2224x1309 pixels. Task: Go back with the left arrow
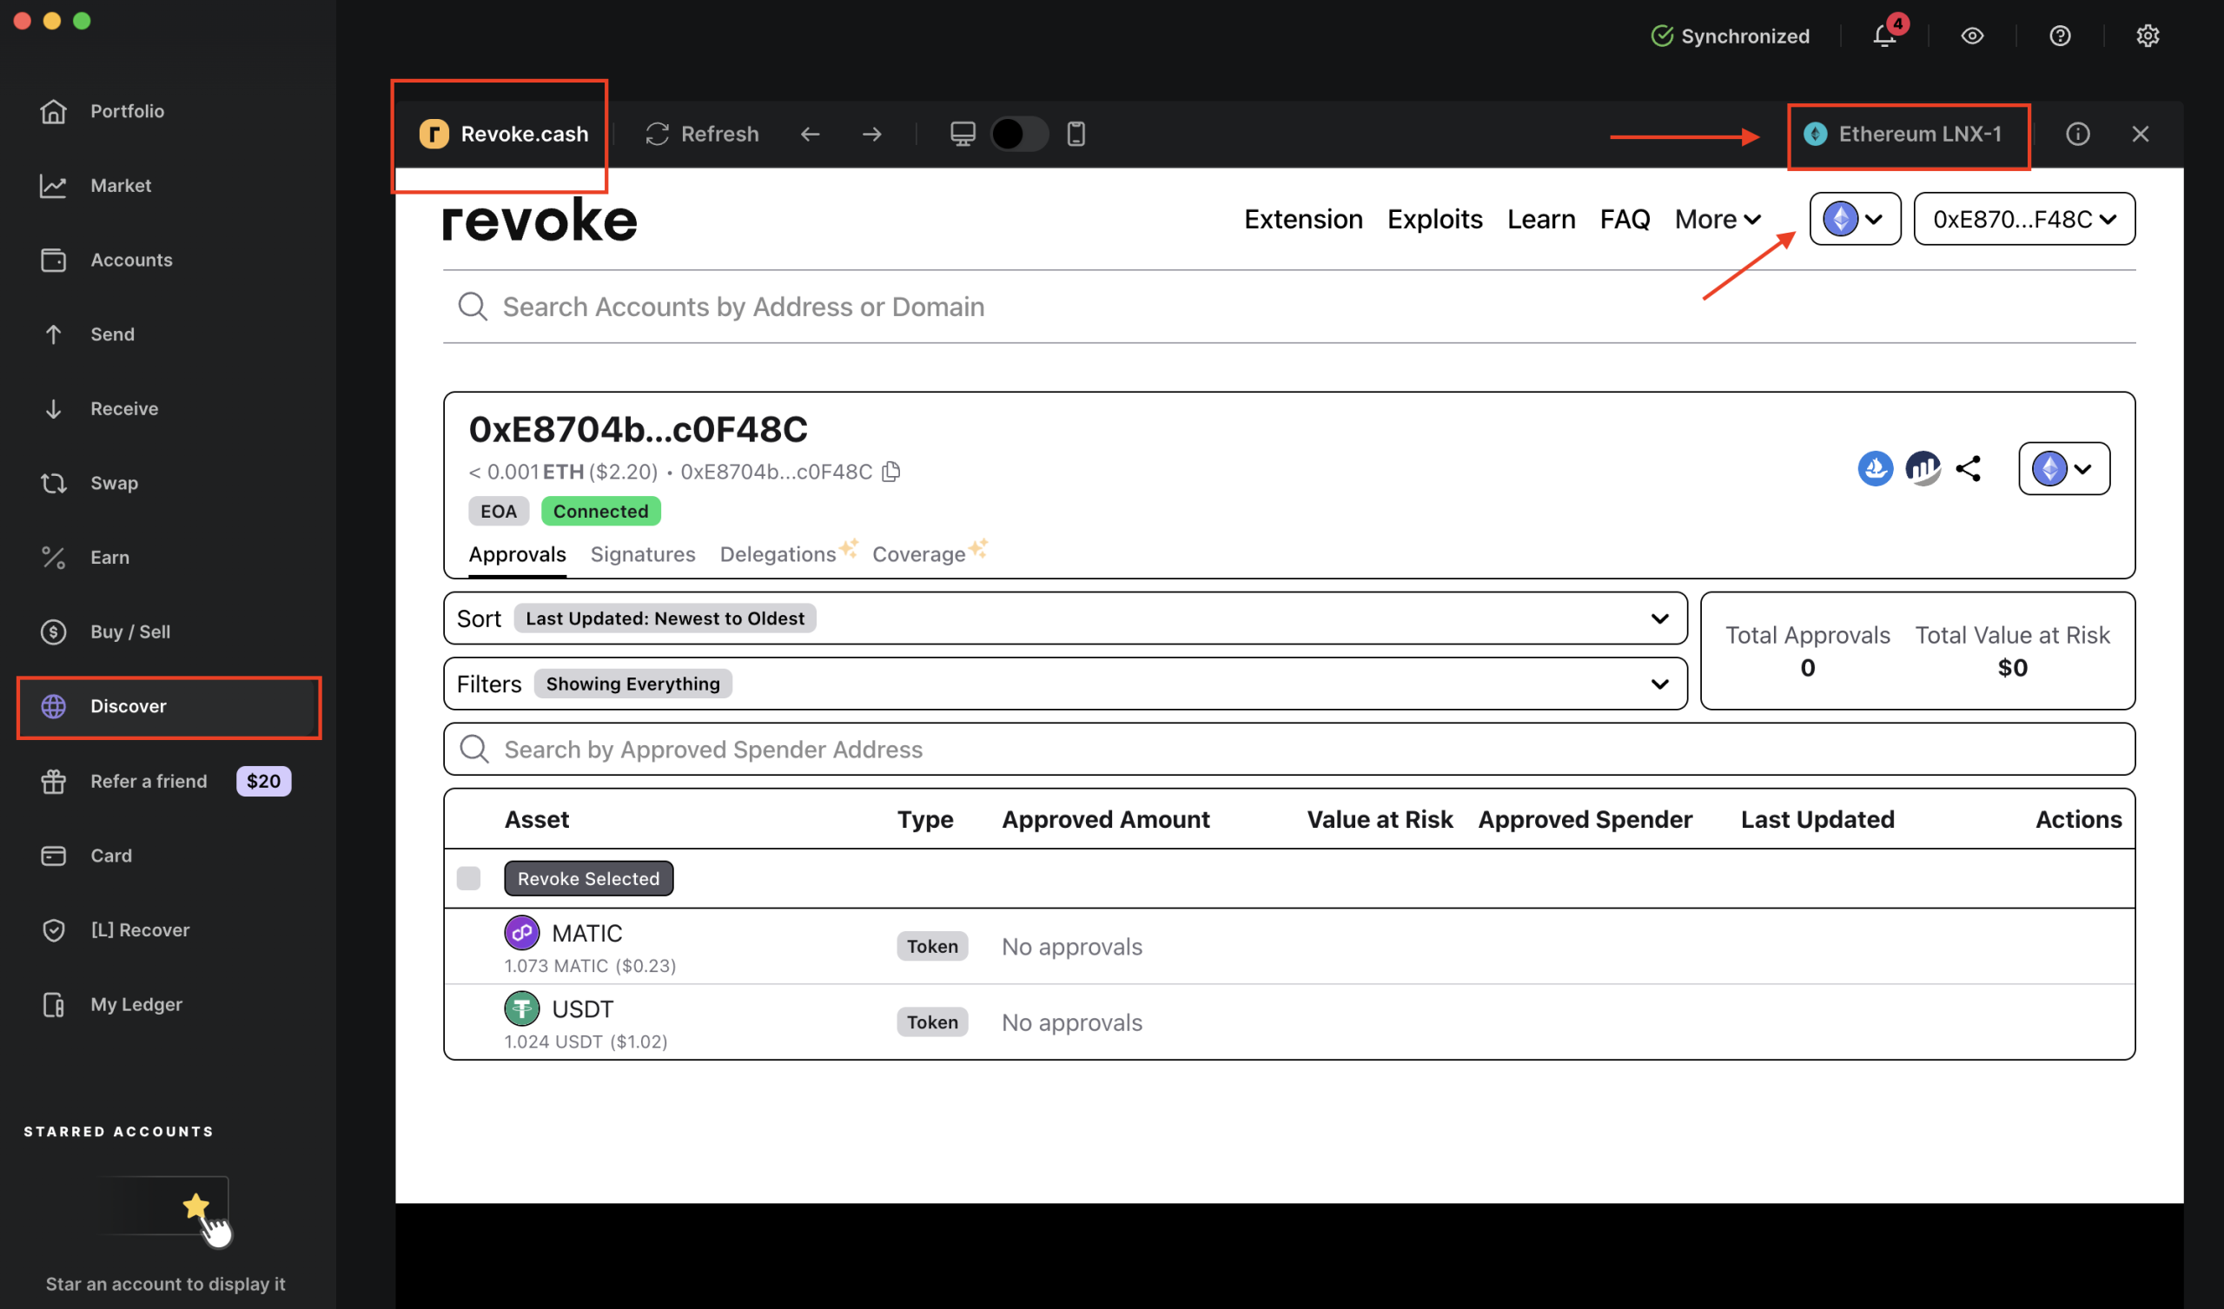click(x=811, y=134)
